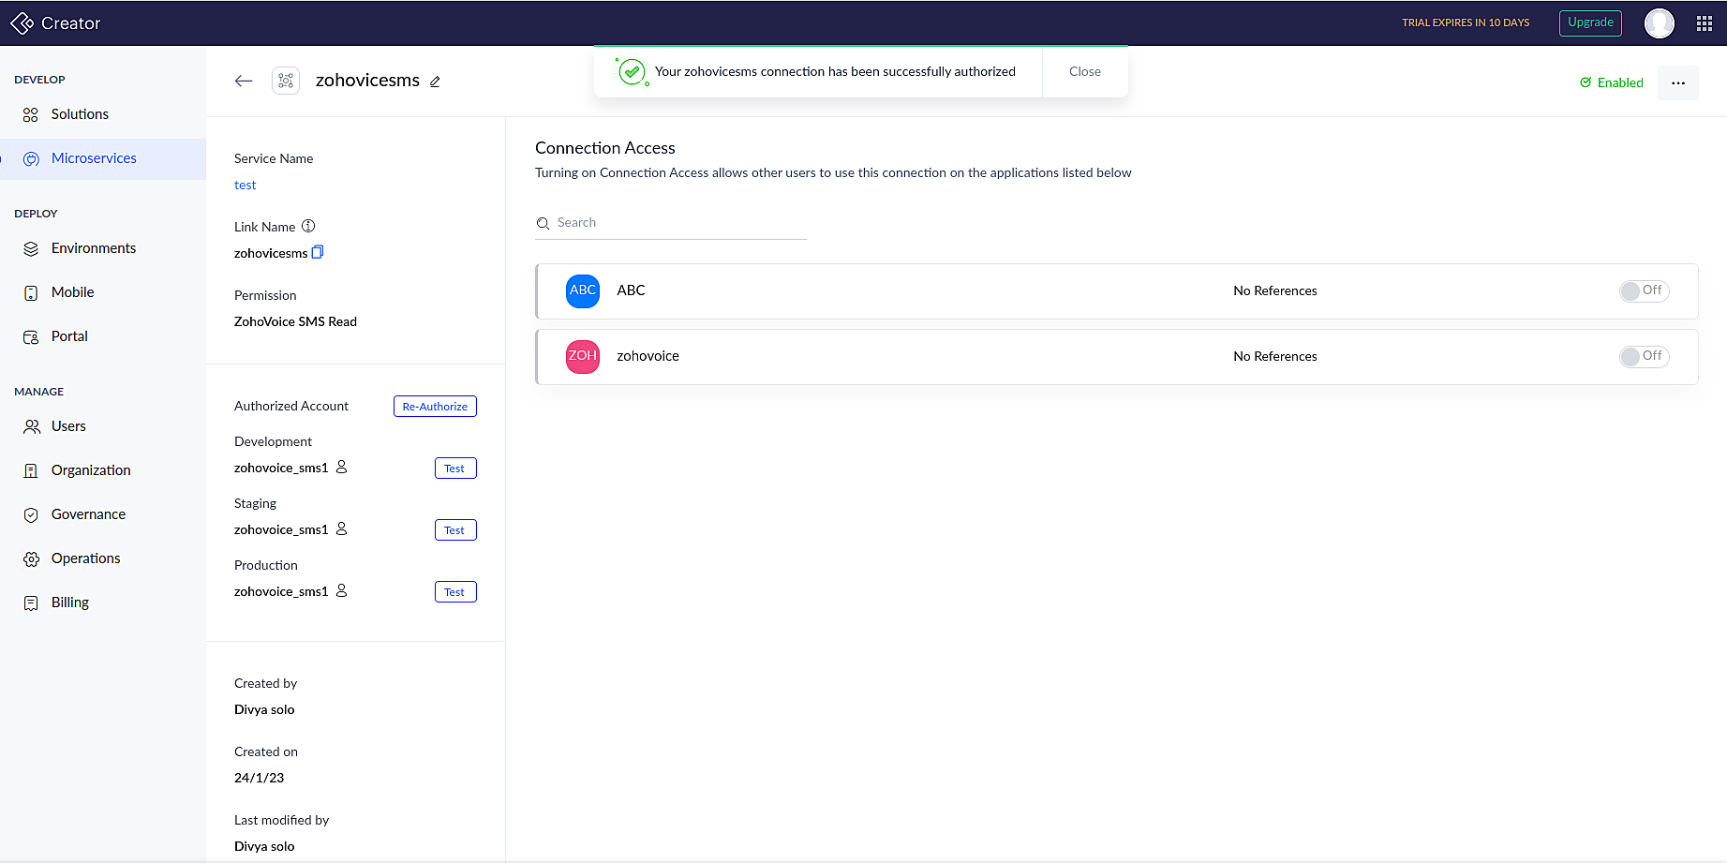
Task: Open Microservices in the sidebar
Action: pyautogui.click(x=94, y=158)
